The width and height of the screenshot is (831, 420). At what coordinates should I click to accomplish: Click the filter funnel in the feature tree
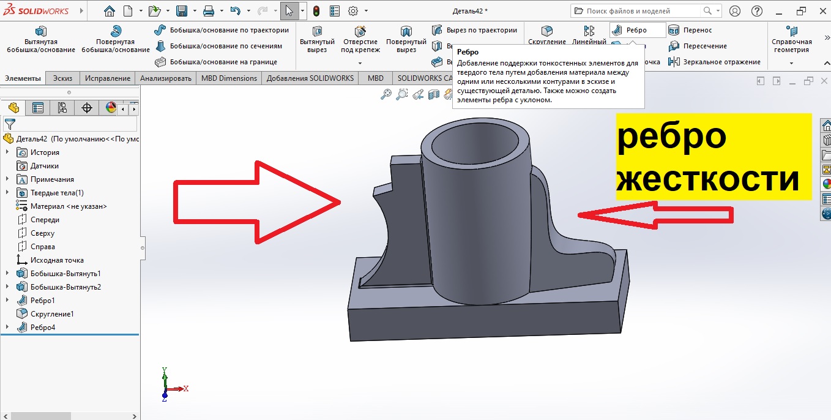[x=9, y=124]
